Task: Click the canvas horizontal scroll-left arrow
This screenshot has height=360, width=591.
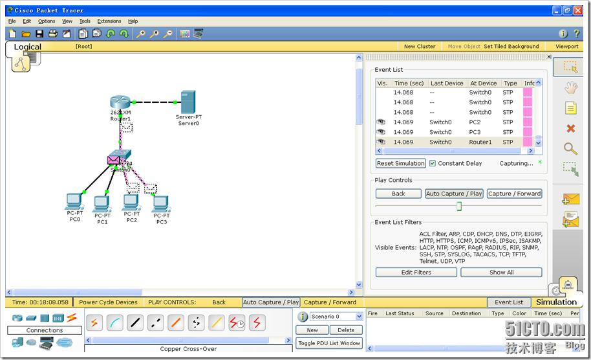Action: click(x=9, y=292)
